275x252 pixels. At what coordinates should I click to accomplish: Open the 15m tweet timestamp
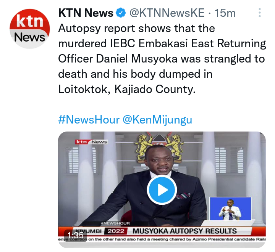coord(225,13)
